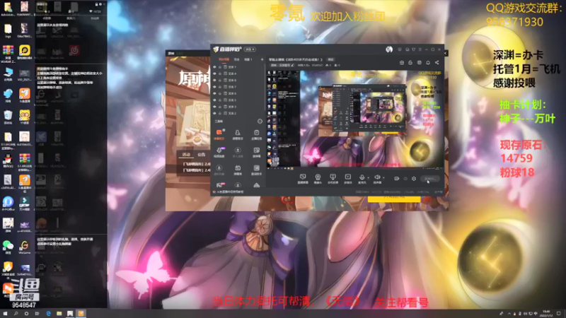Open the Recycle Bin desktop icon
566x318 pixels.
coord(8,117)
